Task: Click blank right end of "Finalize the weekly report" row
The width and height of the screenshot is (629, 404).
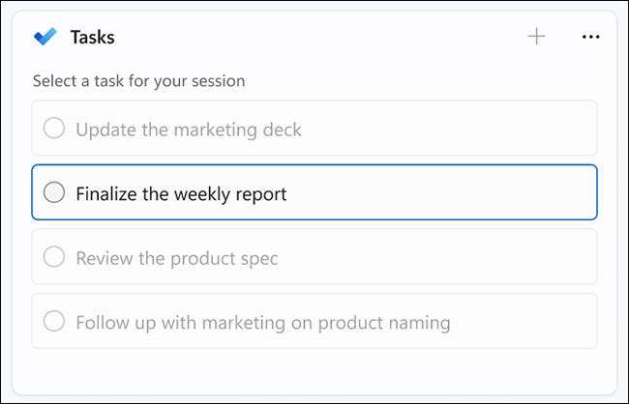Action: [x=523, y=192]
